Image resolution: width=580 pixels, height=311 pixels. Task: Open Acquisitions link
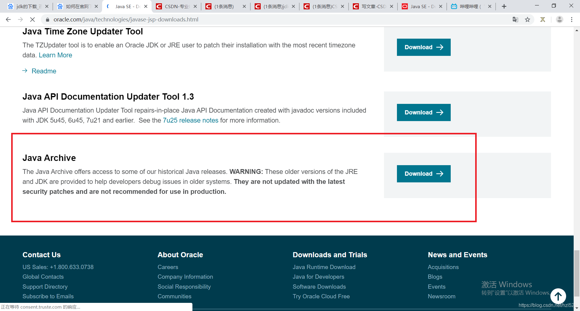click(x=443, y=267)
